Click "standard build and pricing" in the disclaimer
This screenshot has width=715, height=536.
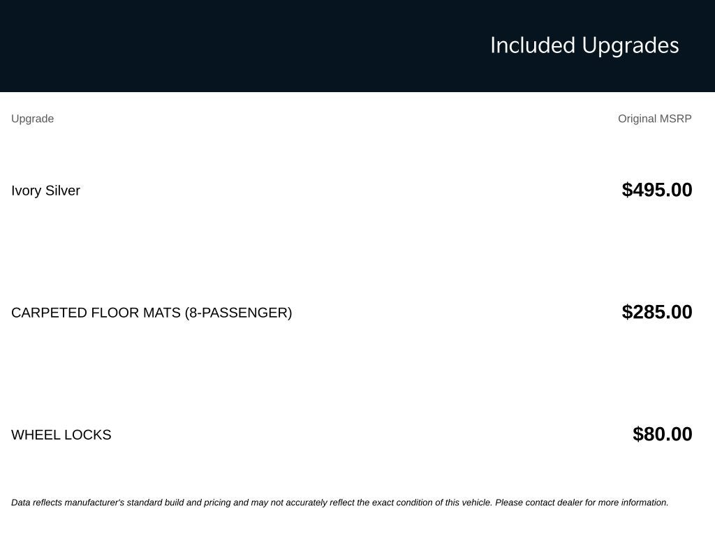point(179,502)
